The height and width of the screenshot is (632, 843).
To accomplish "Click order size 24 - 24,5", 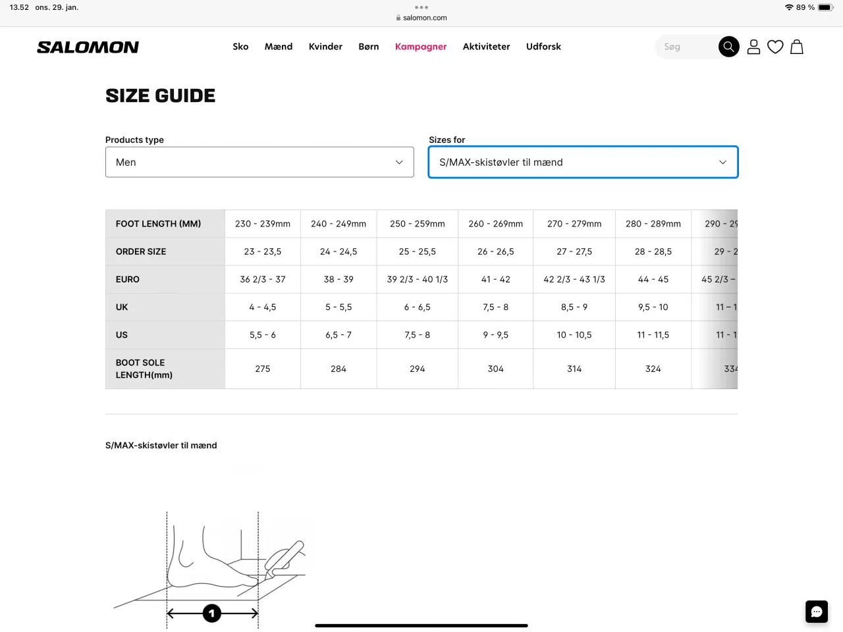I will [x=339, y=251].
